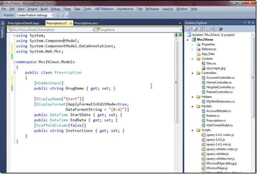The image size is (257, 174).
Task: Click the editor split-view handle icon
Action: click(x=176, y=35)
